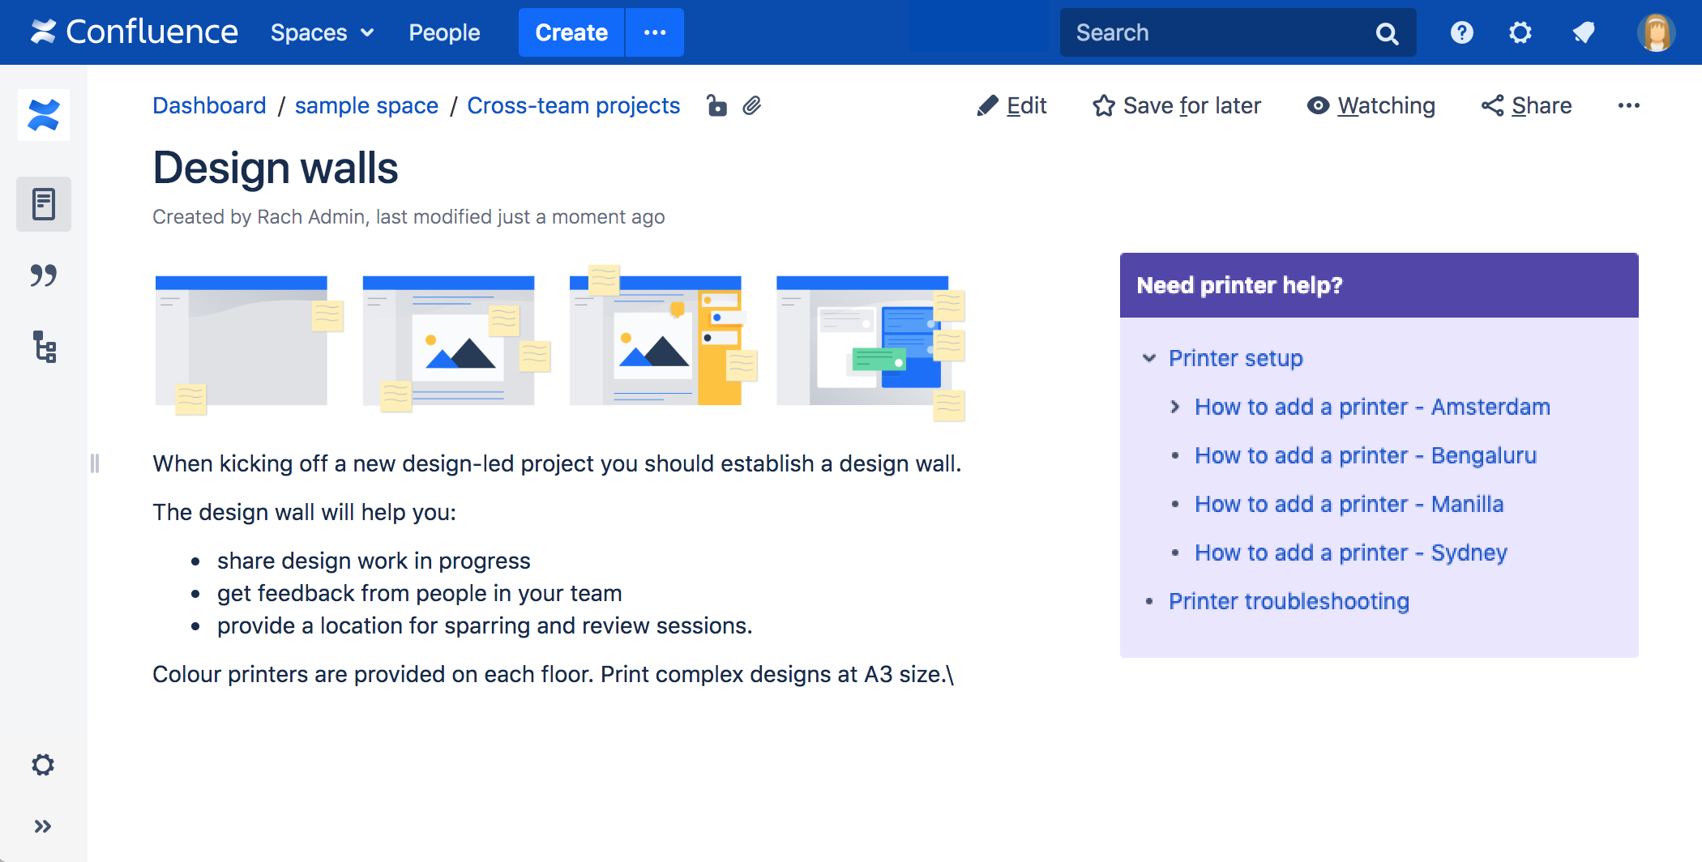Click 'get feedback from people in your team'
Screen dimensions: 1702x862
tap(419, 593)
